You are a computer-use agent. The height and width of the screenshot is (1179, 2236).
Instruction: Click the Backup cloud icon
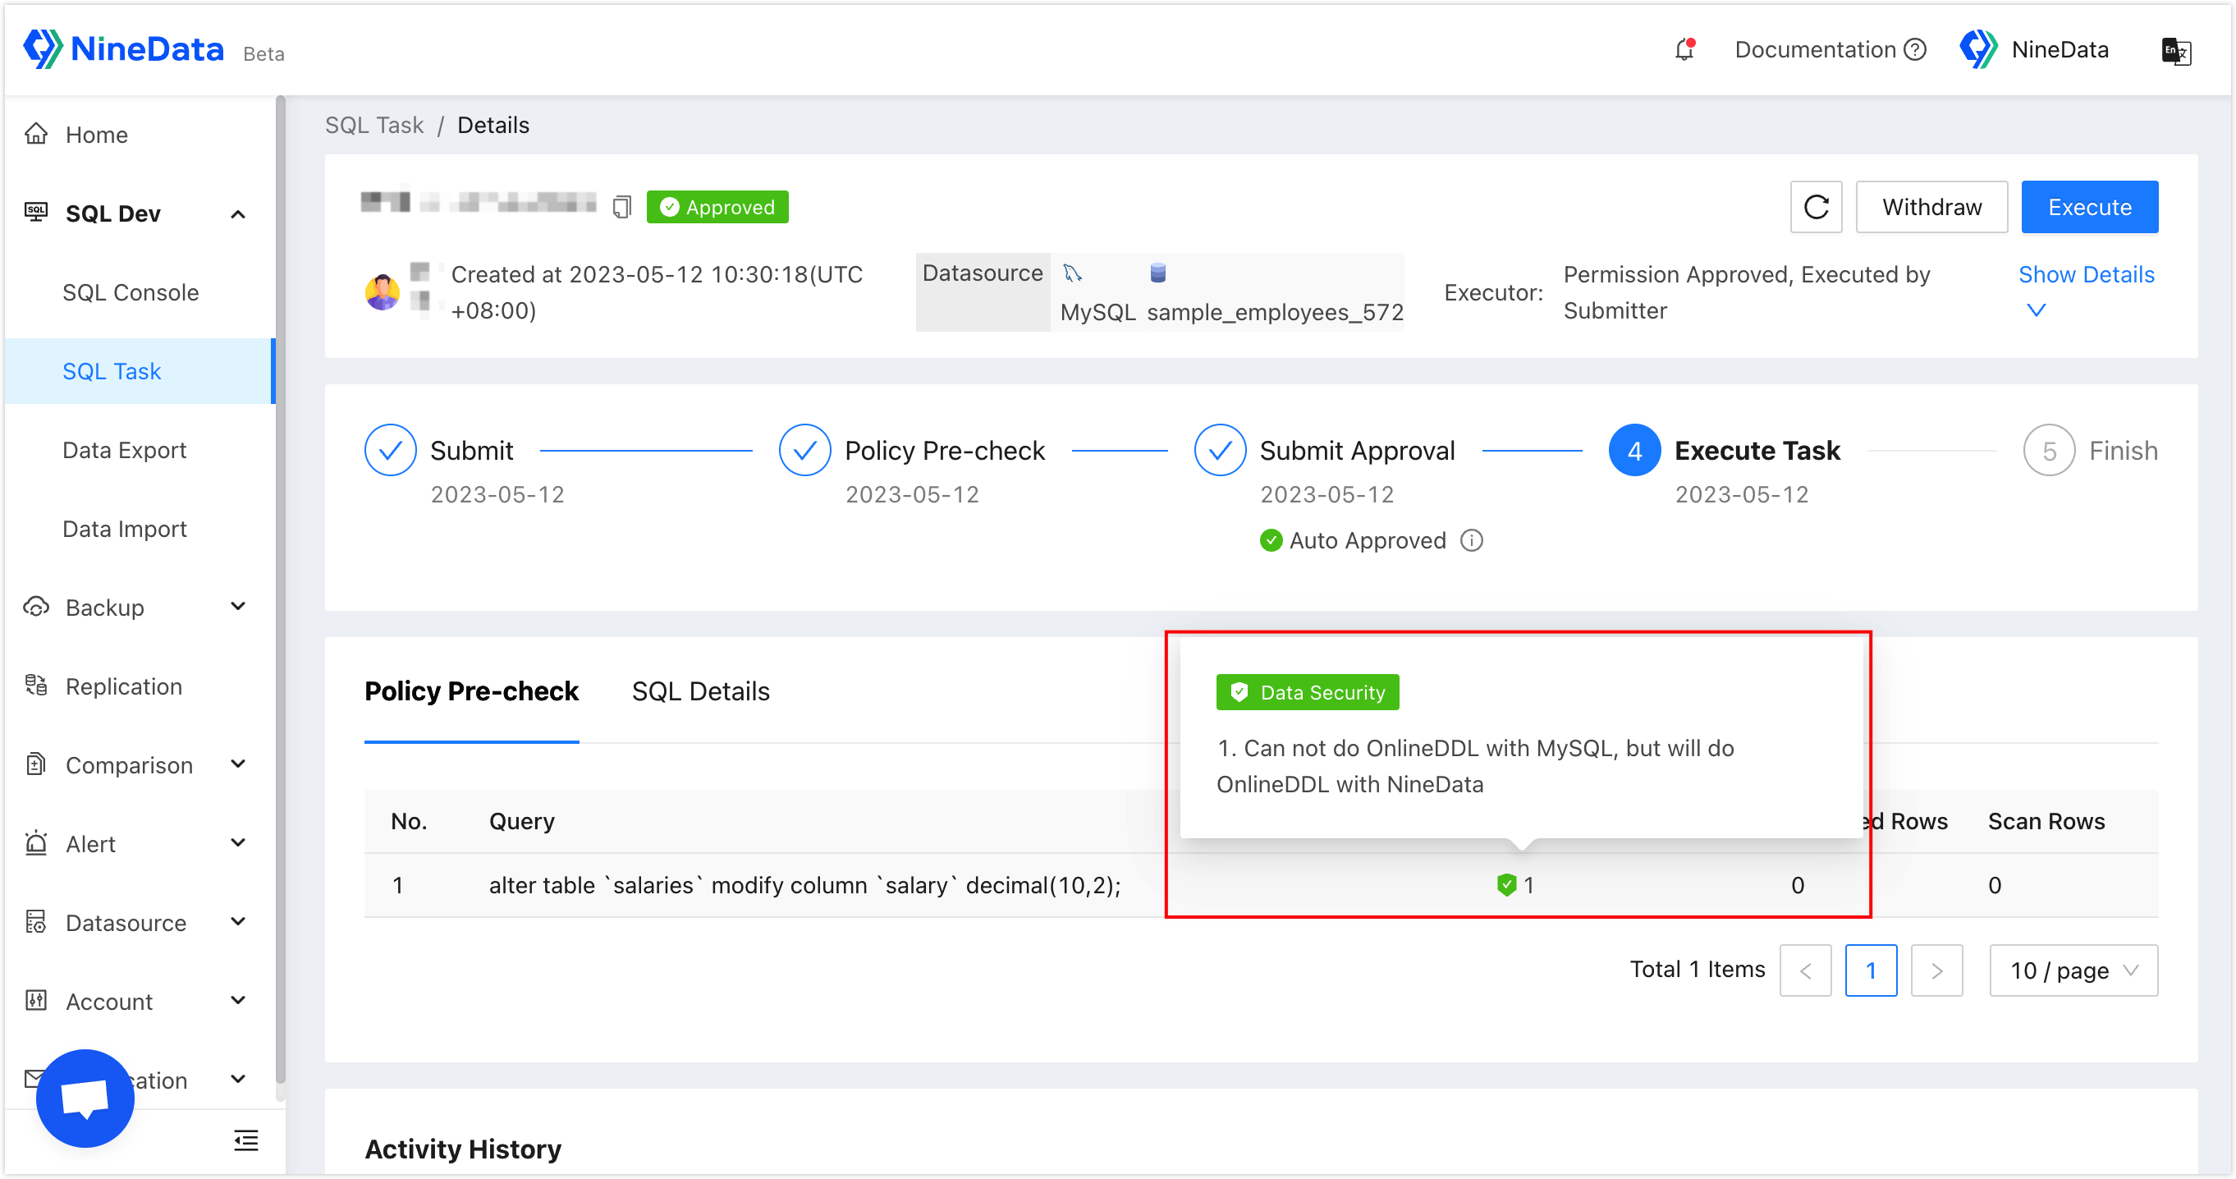(x=35, y=607)
